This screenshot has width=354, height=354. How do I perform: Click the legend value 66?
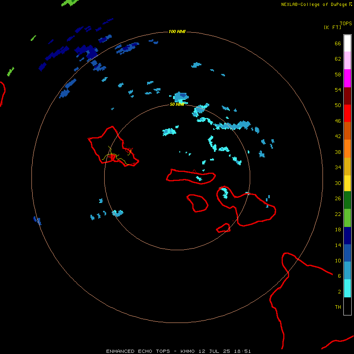[338, 43]
